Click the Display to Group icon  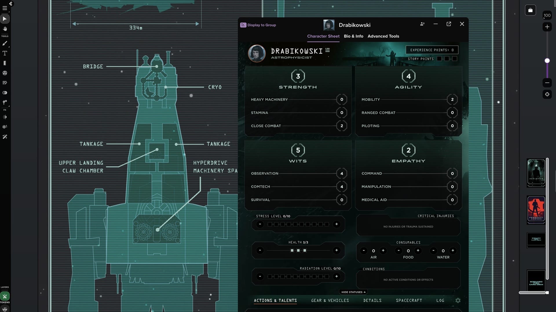click(x=243, y=25)
